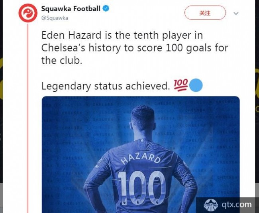Click the qtx.com round logo icon

pos(211,205)
